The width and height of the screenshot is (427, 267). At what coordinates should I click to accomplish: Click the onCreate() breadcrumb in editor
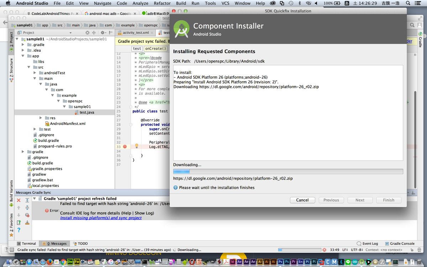[155, 49]
